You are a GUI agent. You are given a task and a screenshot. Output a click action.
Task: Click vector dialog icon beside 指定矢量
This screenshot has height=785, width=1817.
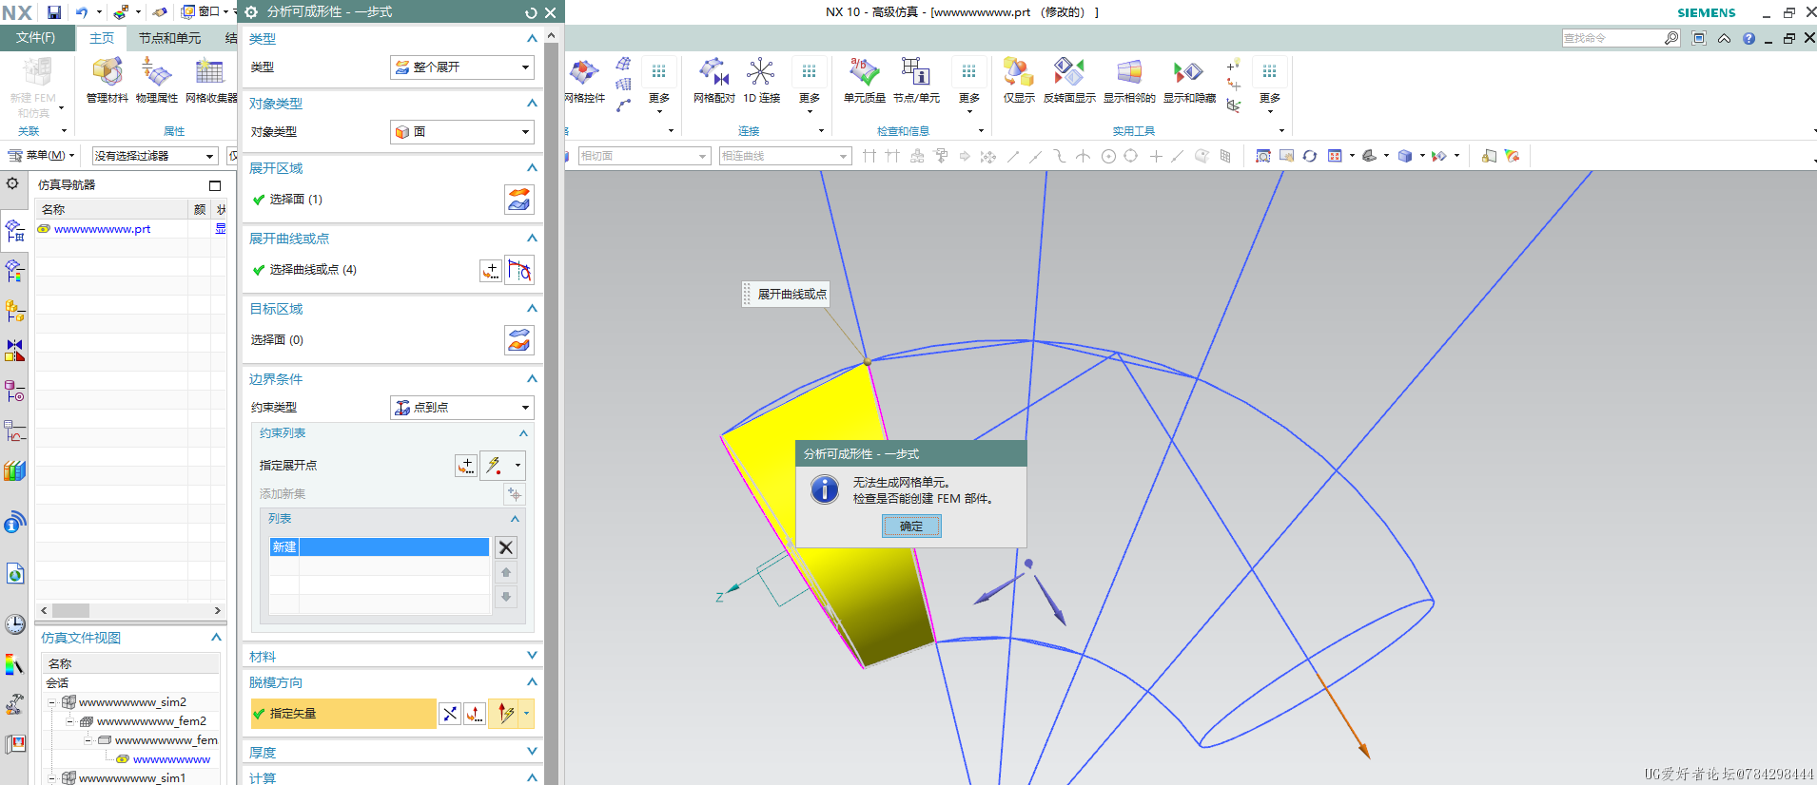pyautogui.click(x=475, y=714)
